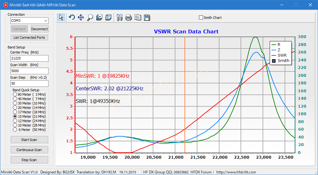Copy chart using the copy icon
The width and height of the screenshot is (318, 175).
(138, 17)
